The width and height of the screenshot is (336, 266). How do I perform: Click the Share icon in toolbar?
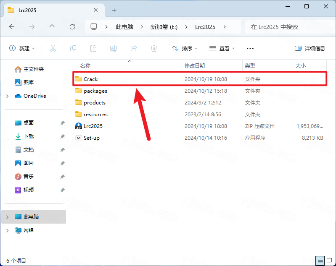tap(134, 49)
